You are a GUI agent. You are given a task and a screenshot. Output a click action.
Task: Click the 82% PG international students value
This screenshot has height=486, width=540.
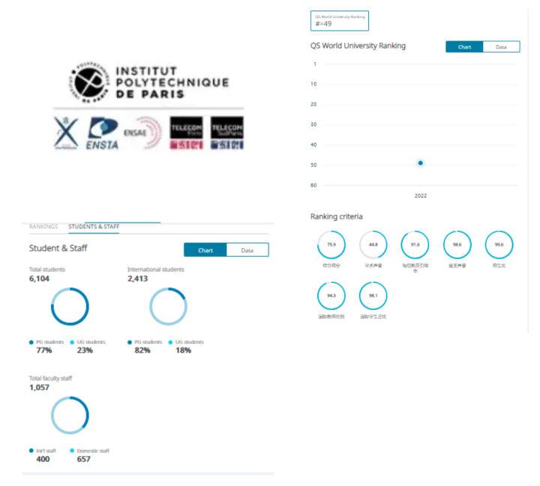142,350
